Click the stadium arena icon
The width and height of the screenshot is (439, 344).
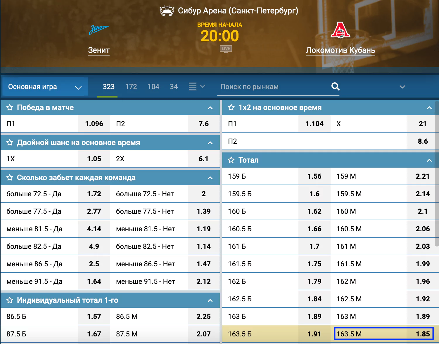pyautogui.click(x=167, y=11)
